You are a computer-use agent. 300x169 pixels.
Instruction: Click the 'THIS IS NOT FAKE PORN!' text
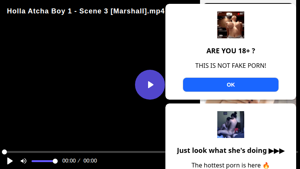point(230,66)
